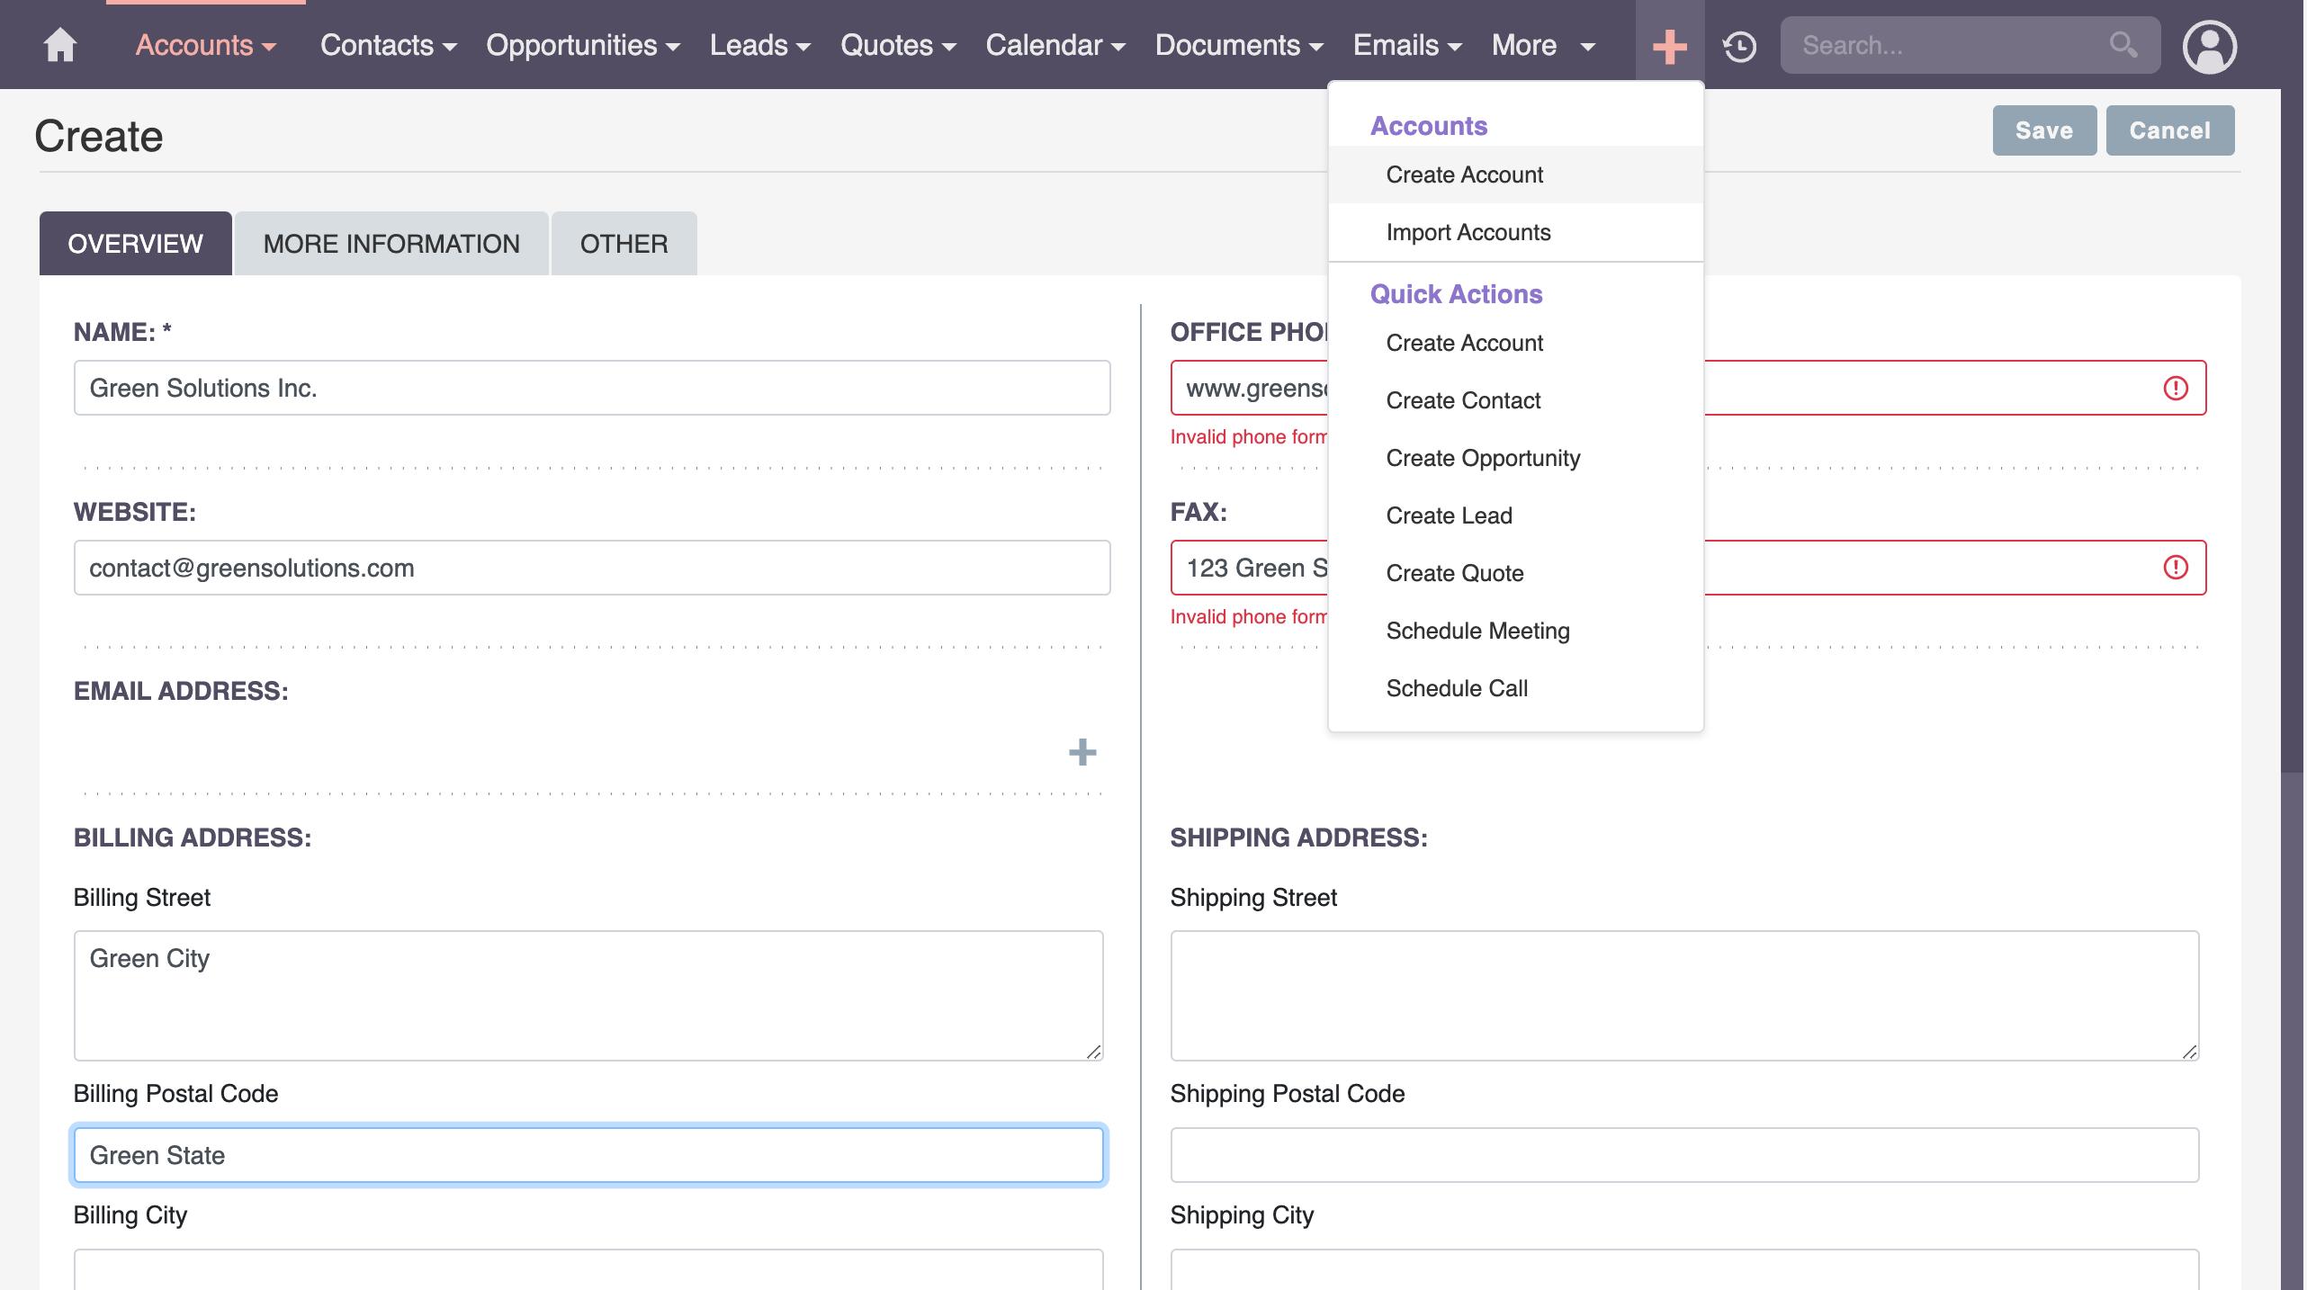Click the home icon in navbar
Image resolution: width=2307 pixels, height=1290 pixels.
pos(60,45)
